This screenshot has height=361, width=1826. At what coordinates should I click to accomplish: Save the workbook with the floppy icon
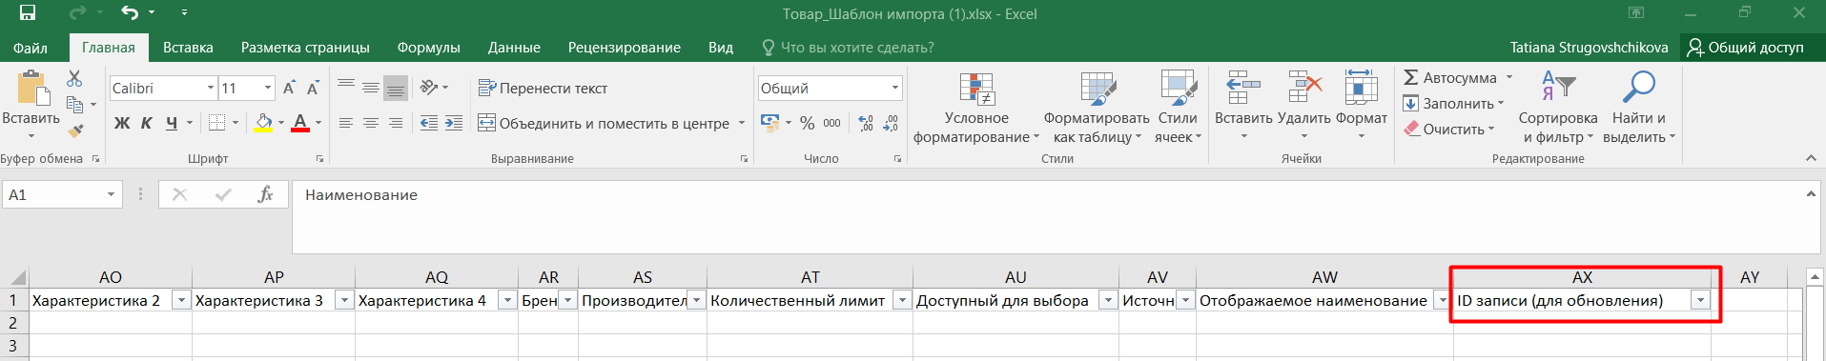[28, 13]
